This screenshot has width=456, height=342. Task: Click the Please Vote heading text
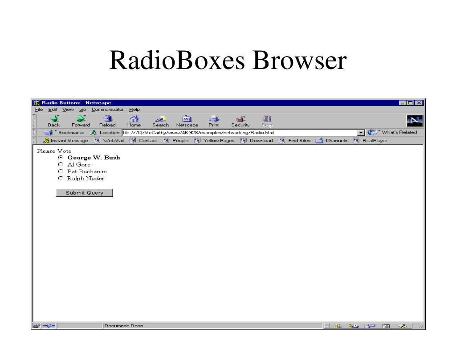(54, 151)
